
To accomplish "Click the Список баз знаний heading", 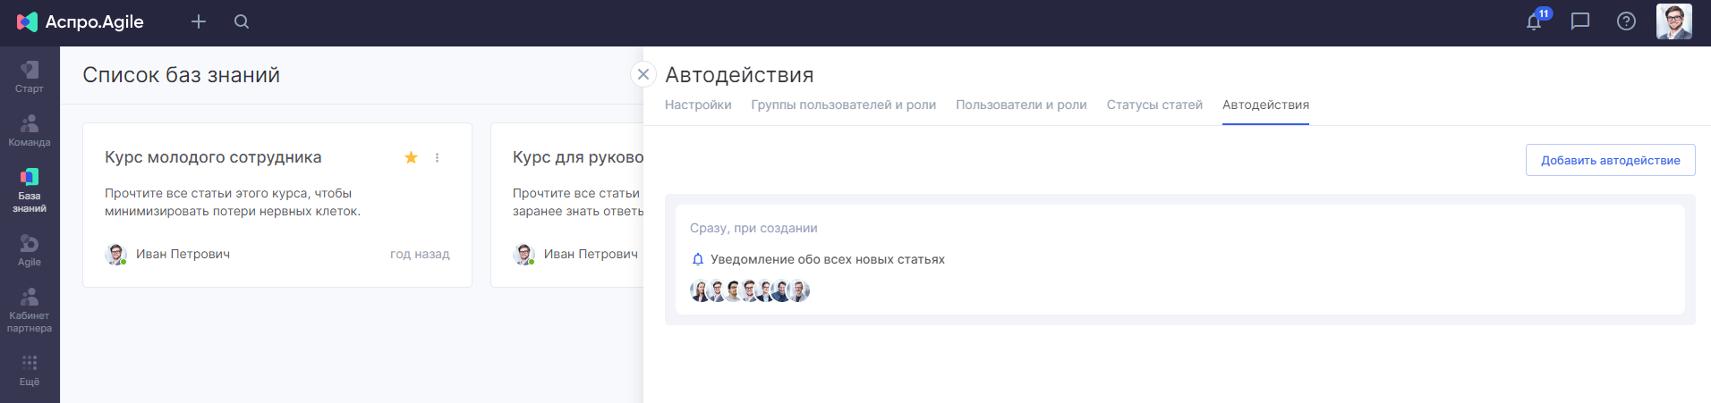I will 181,75.
